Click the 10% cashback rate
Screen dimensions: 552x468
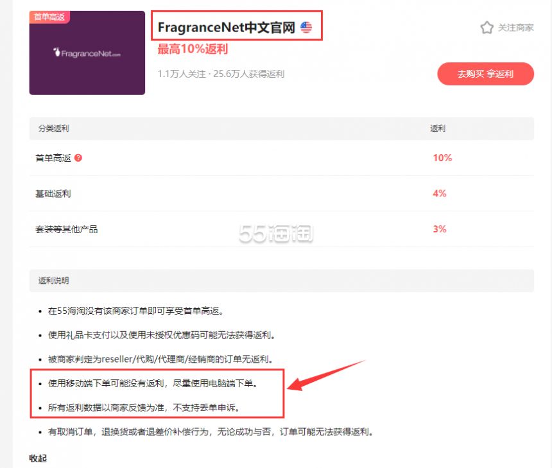tap(442, 158)
